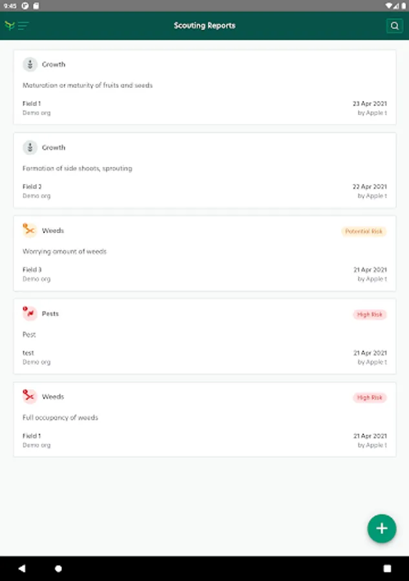Open the hamburger navigation menu
This screenshot has height=581, width=409.
(x=23, y=26)
